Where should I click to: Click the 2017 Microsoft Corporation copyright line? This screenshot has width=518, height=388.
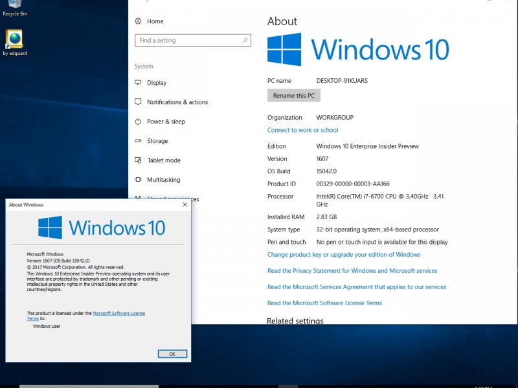click(x=76, y=267)
